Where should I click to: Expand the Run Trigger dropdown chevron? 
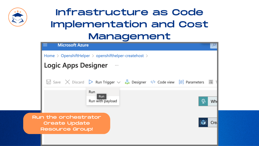tap(119, 82)
